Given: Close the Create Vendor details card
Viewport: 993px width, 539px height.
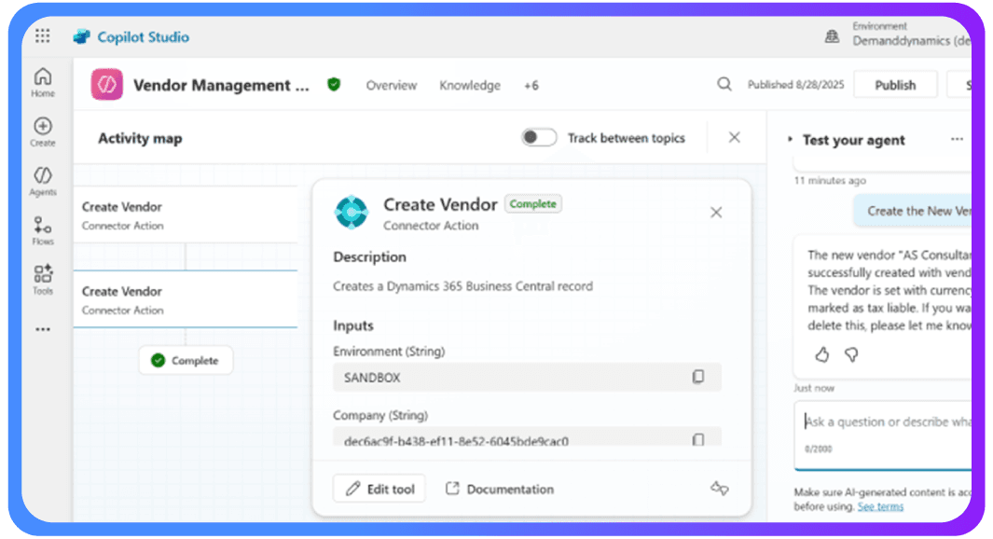Looking at the screenshot, I should (716, 213).
